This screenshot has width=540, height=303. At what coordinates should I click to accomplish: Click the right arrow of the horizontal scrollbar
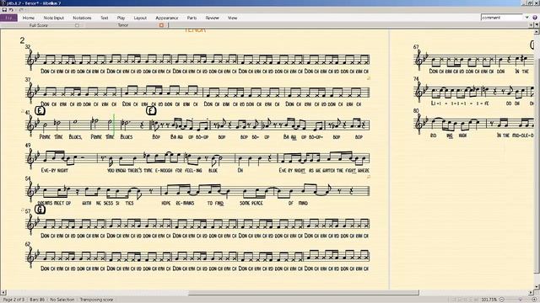tap(531, 293)
